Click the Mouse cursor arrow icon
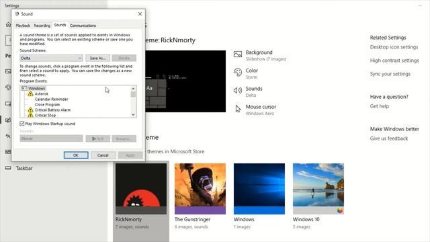Image resolution: width=430 pixels, height=242 pixels. [x=238, y=109]
